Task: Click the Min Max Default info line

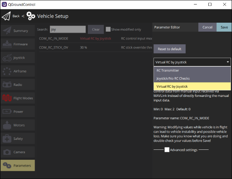Action: coord(172,109)
